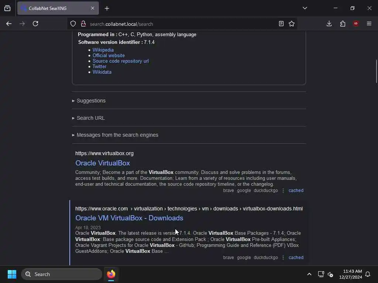Go back to the previous page

click(9, 24)
